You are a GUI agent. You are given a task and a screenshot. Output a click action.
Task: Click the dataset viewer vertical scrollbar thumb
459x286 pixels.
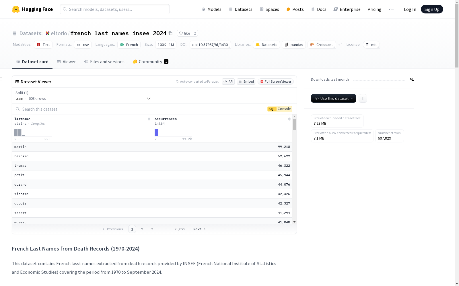point(294,124)
